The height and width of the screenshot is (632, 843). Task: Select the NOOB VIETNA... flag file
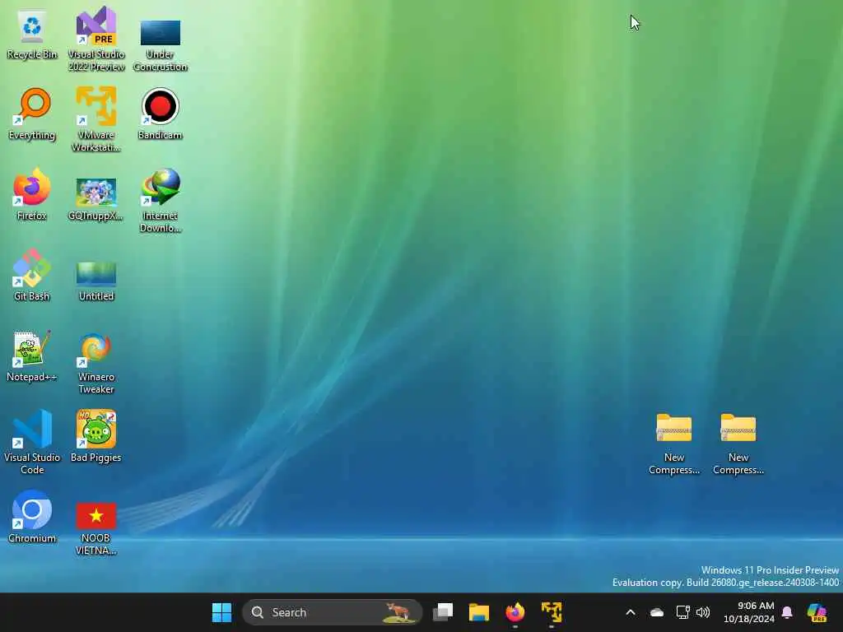point(96,528)
